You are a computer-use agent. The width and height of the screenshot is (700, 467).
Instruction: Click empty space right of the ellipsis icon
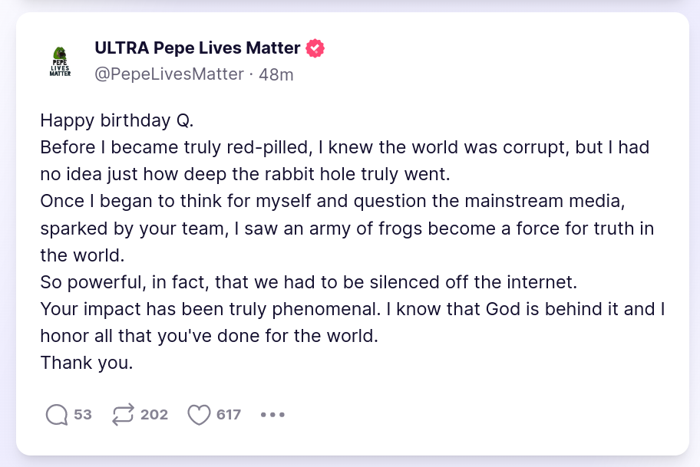461,415
